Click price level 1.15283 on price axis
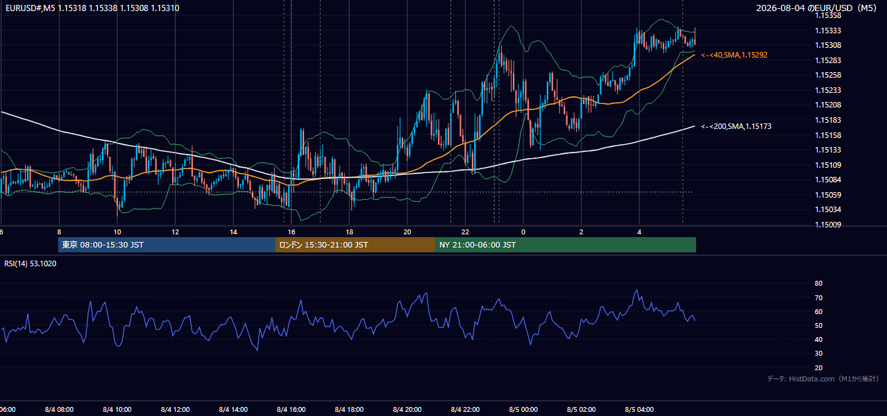 (827, 60)
